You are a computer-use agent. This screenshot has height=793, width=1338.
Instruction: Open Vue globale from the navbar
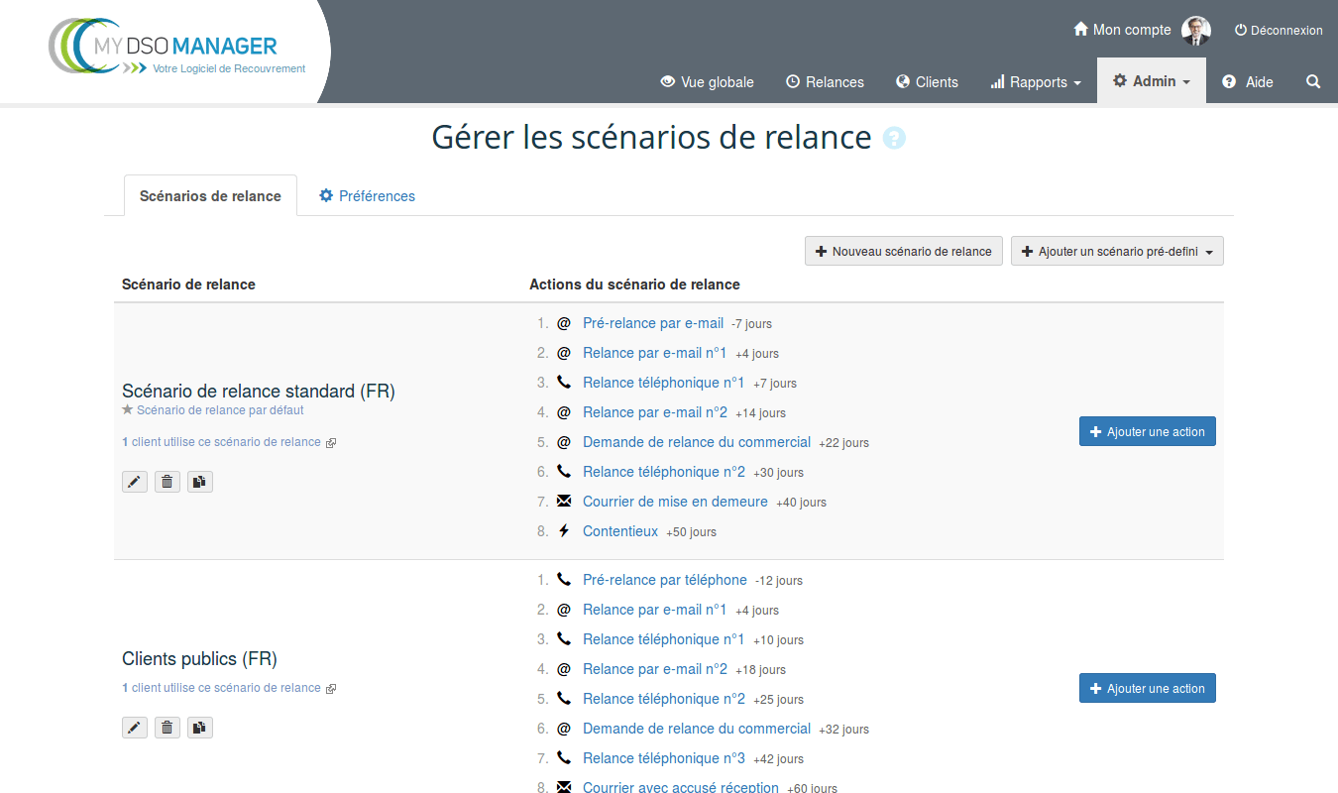(x=707, y=82)
